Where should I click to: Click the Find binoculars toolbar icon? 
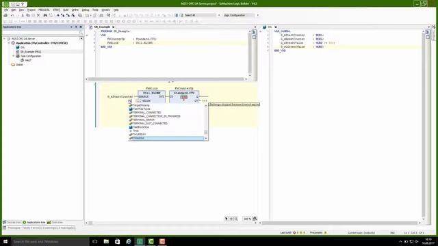pyautogui.click(x=45, y=15)
